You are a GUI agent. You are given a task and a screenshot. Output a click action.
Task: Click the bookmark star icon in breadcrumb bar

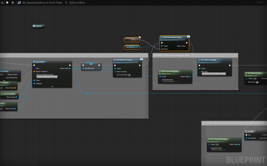(2, 3)
